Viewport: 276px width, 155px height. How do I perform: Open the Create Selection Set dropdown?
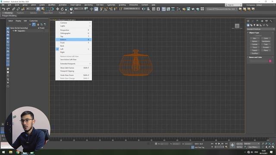click(132, 9)
